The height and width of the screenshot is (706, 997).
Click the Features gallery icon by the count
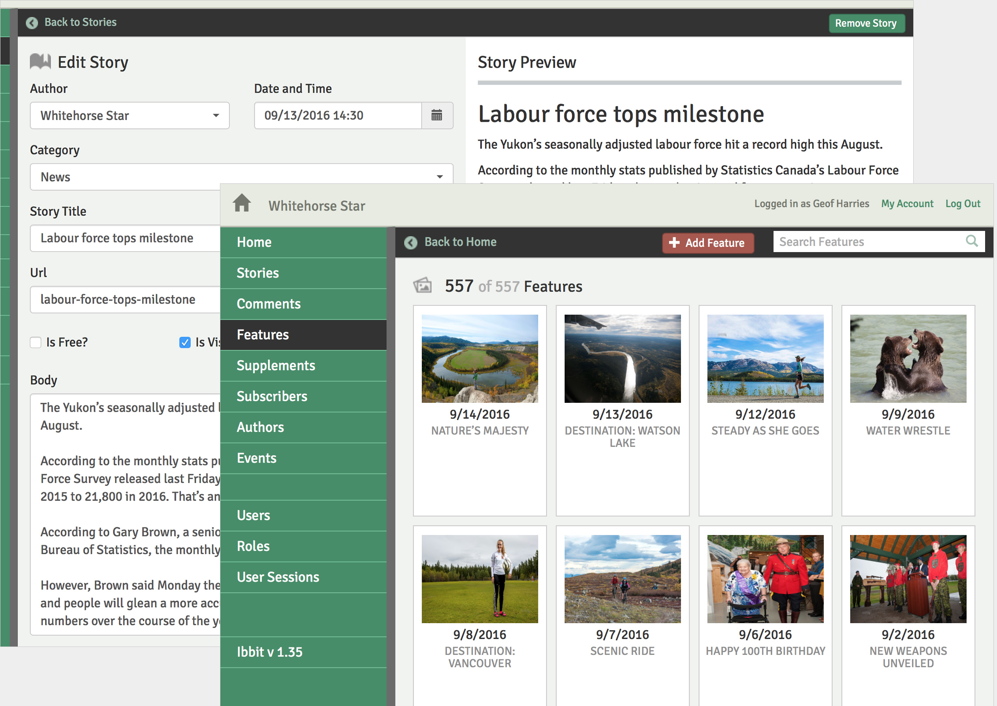422,286
